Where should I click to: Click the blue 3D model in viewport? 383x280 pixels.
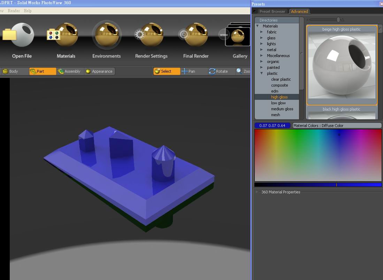pos(129,179)
